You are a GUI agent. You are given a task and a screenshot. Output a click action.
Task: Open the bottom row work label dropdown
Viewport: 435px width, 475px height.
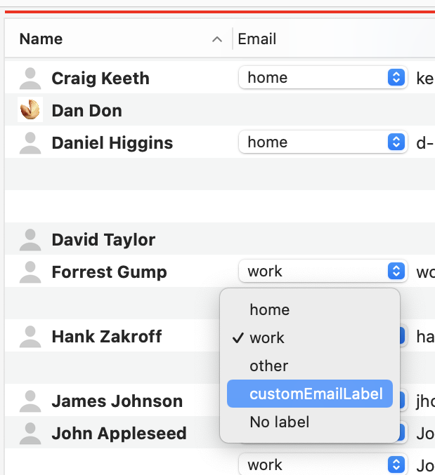323,464
